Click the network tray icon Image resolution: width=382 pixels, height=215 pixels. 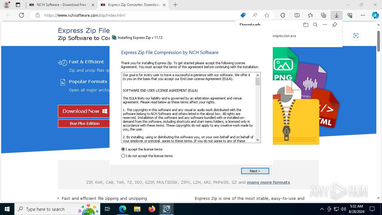[336, 209]
